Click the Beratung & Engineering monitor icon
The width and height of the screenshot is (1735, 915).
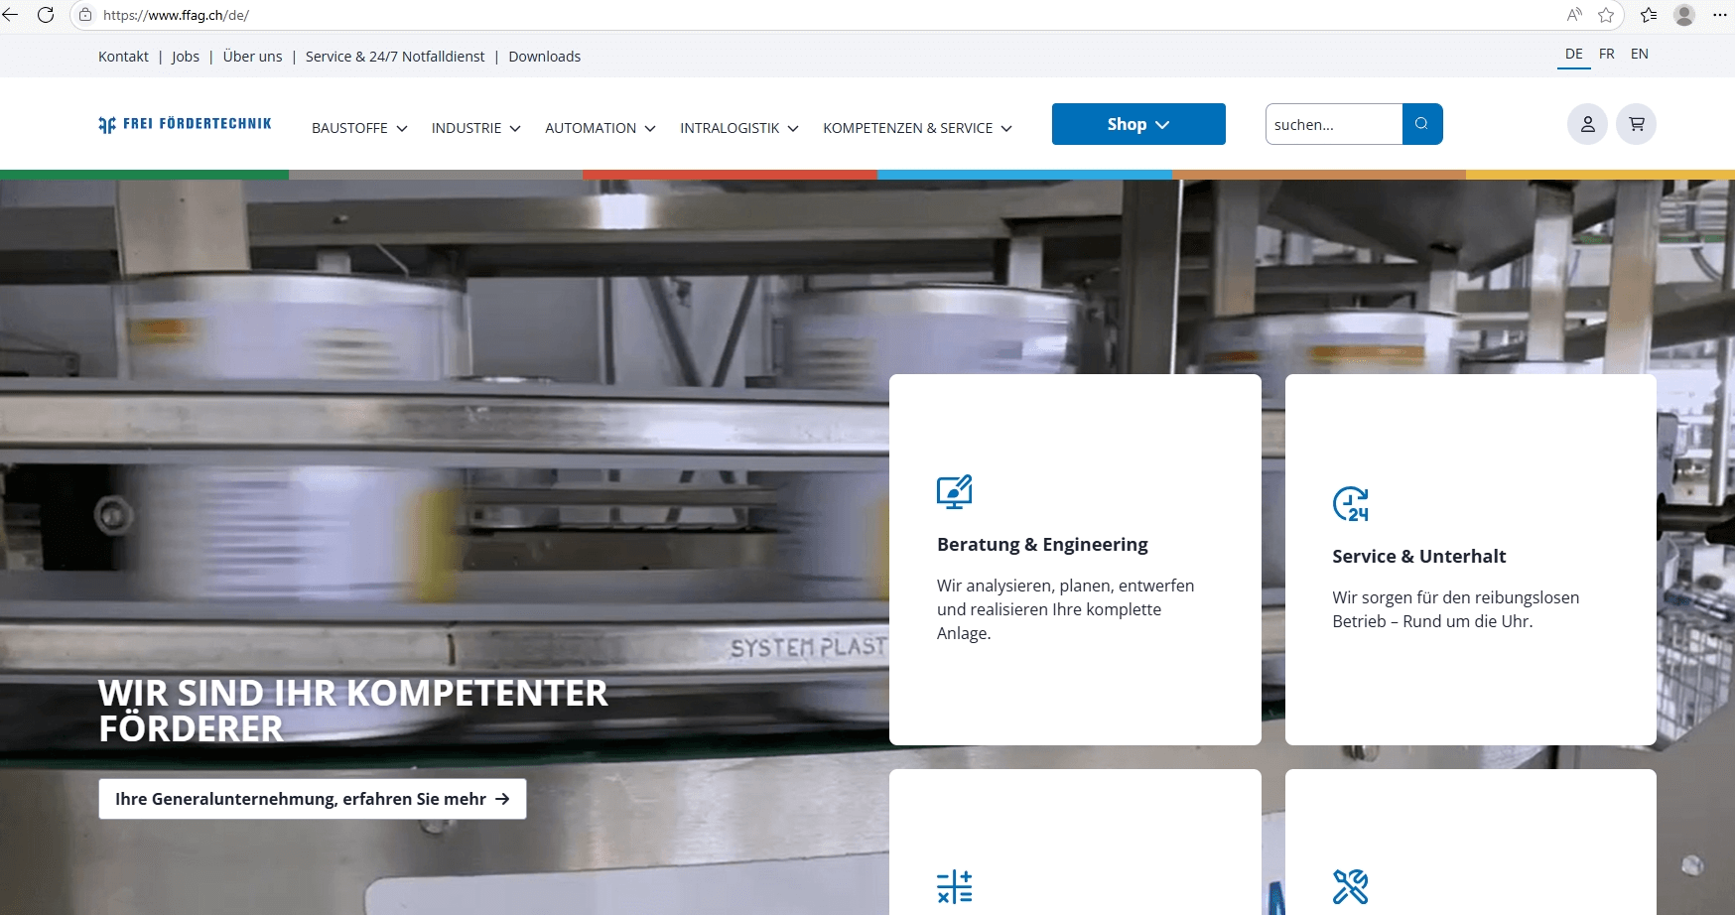[x=954, y=492]
